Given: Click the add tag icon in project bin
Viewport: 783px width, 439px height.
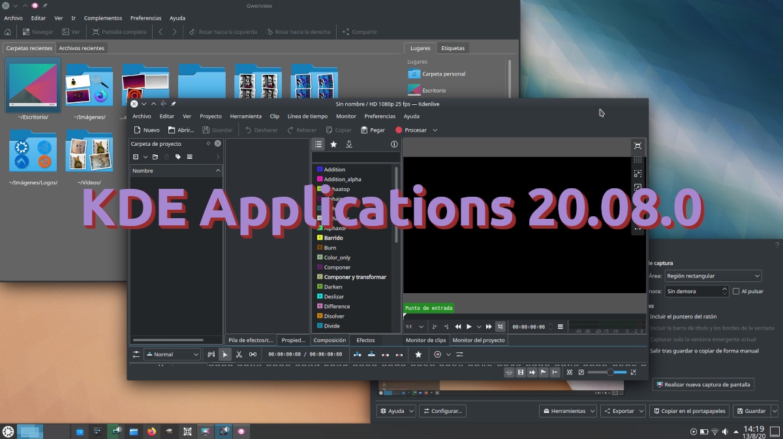Looking at the screenshot, I should coord(177,157).
